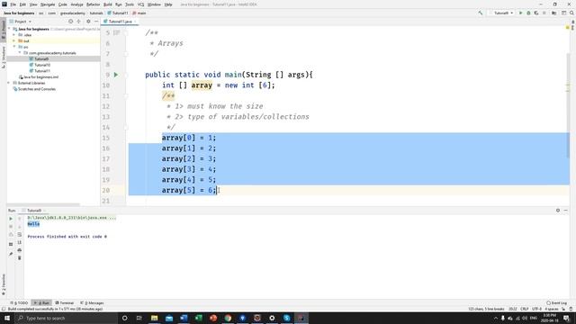
Task: Open the TODO tool window button
Action: point(19,303)
